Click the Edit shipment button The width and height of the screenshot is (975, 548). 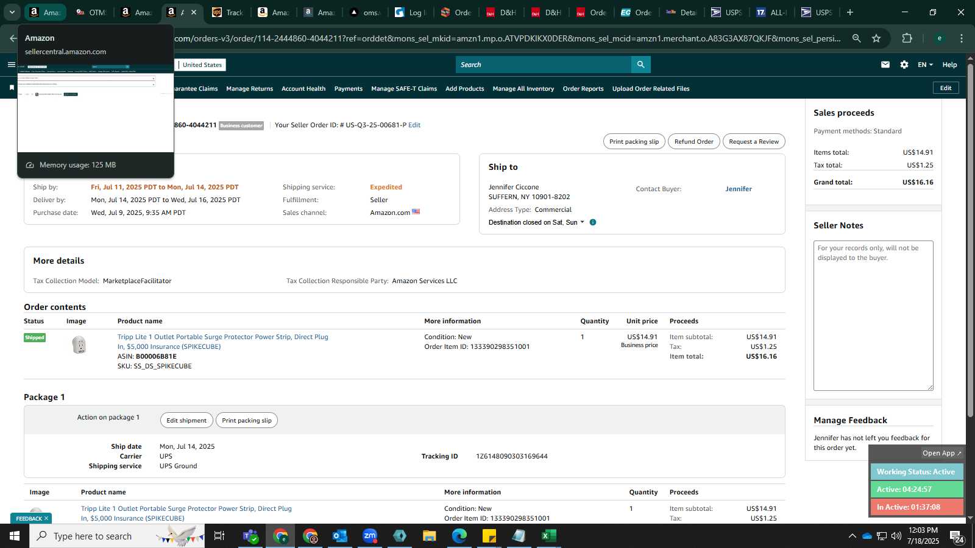pos(186,420)
